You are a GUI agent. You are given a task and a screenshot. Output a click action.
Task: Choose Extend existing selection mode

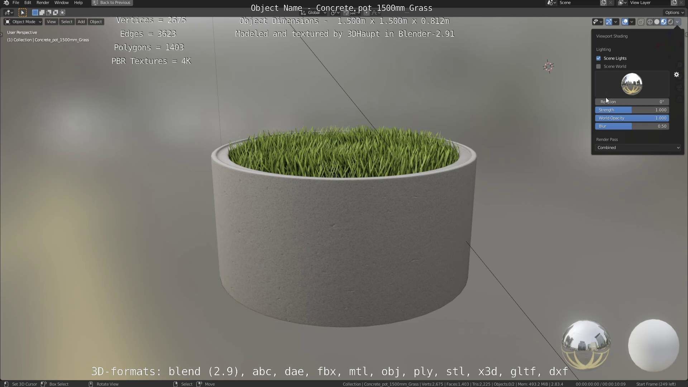42,13
